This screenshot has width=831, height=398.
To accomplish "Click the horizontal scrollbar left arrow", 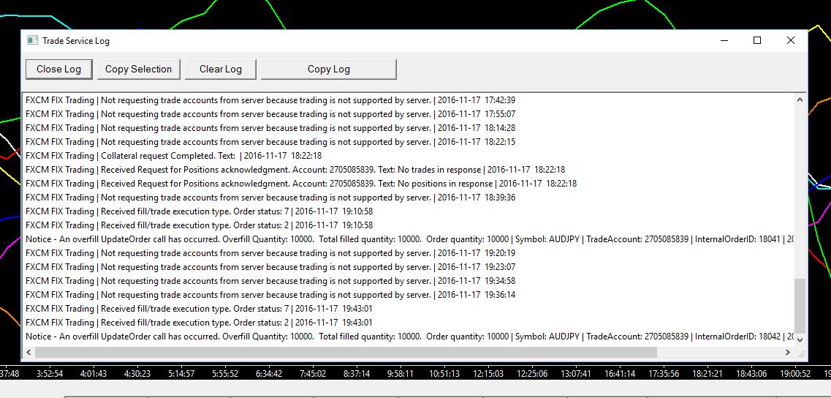I will click(x=29, y=353).
